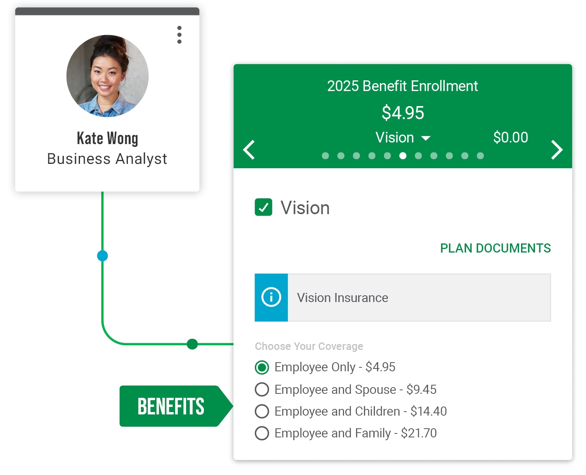This screenshot has width=586, height=475.
Task: Open the PLAN DOCUMENTS link
Action: point(495,248)
